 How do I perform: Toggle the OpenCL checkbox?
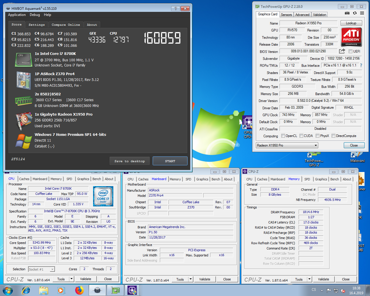click(283, 136)
